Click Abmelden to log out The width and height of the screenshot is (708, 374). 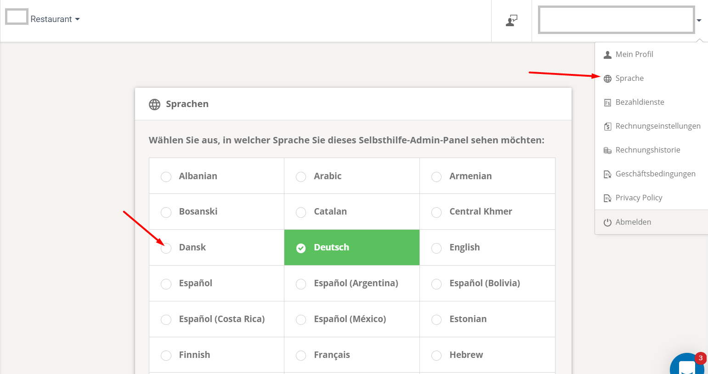(x=633, y=221)
